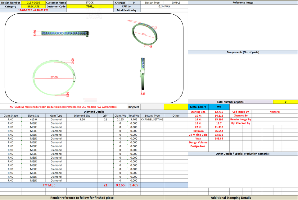Click the Metal Colore header cell

pos(198,107)
